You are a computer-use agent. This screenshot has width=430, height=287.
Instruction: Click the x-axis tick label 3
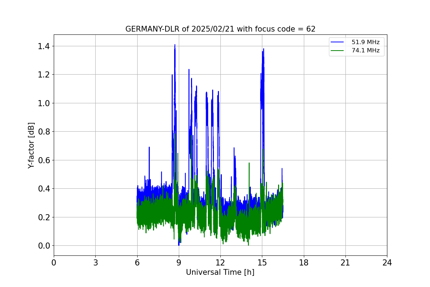(x=95, y=263)
